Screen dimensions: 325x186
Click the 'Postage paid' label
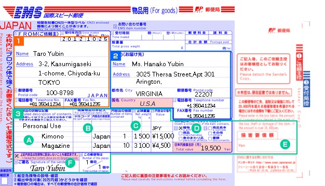pos(219,42)
